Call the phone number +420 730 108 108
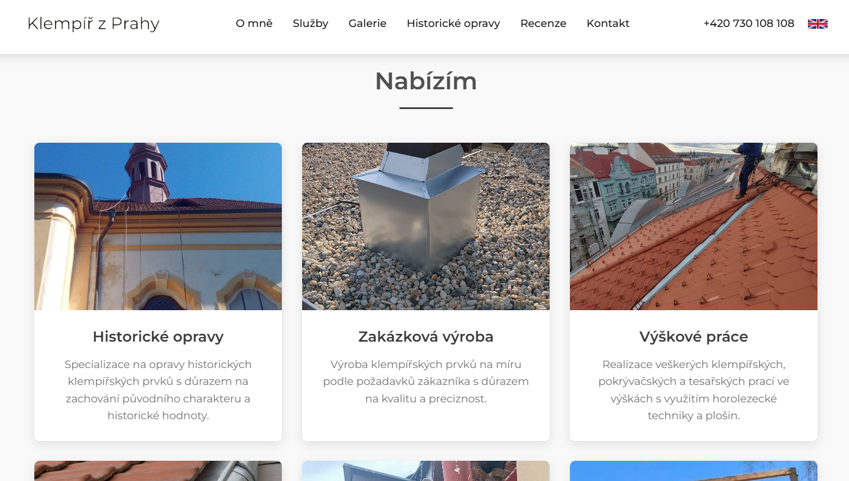This screenshot has height=481, width=849. (749, 24)
